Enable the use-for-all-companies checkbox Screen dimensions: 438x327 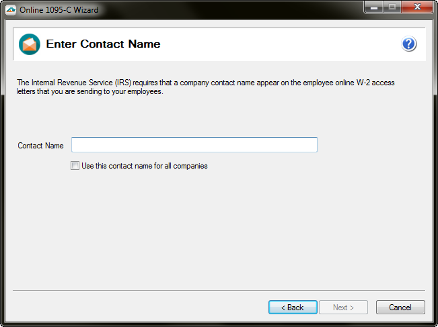[75, 166]
